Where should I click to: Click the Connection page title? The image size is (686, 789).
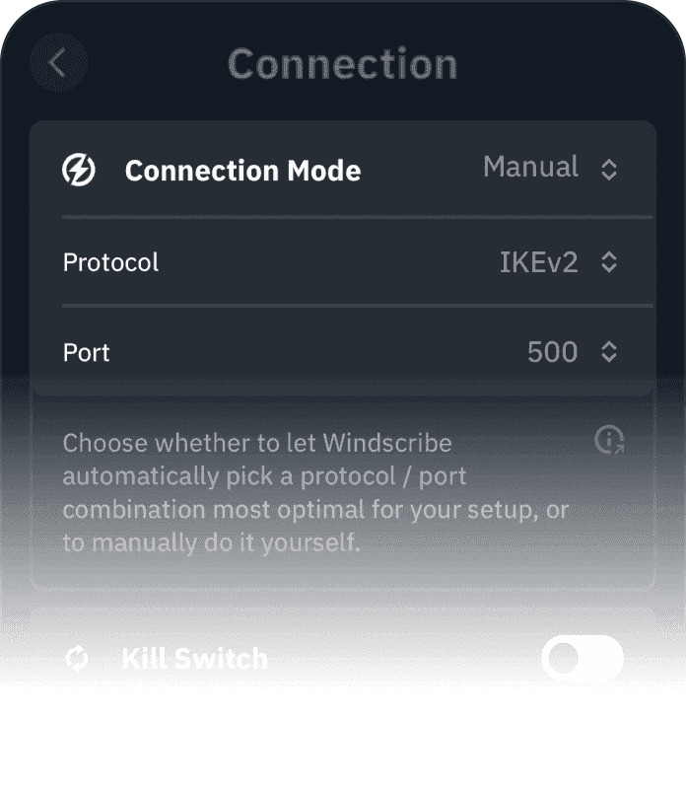342,64
